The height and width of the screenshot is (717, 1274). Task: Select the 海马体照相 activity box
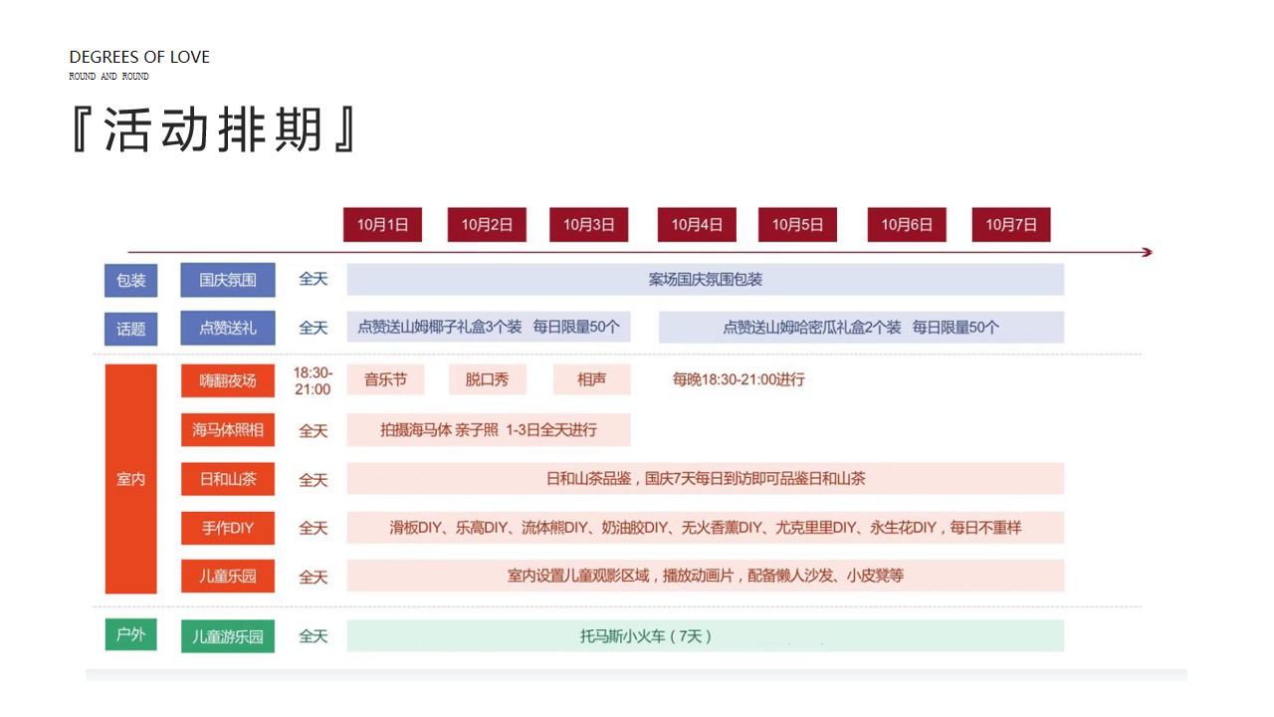click(x=228, y=430)
